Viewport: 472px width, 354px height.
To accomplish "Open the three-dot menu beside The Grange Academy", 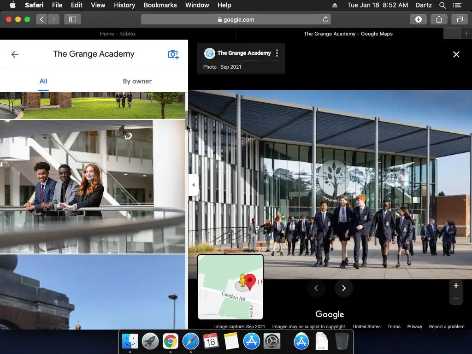I will pyautogui.click(x=277, y=53).
